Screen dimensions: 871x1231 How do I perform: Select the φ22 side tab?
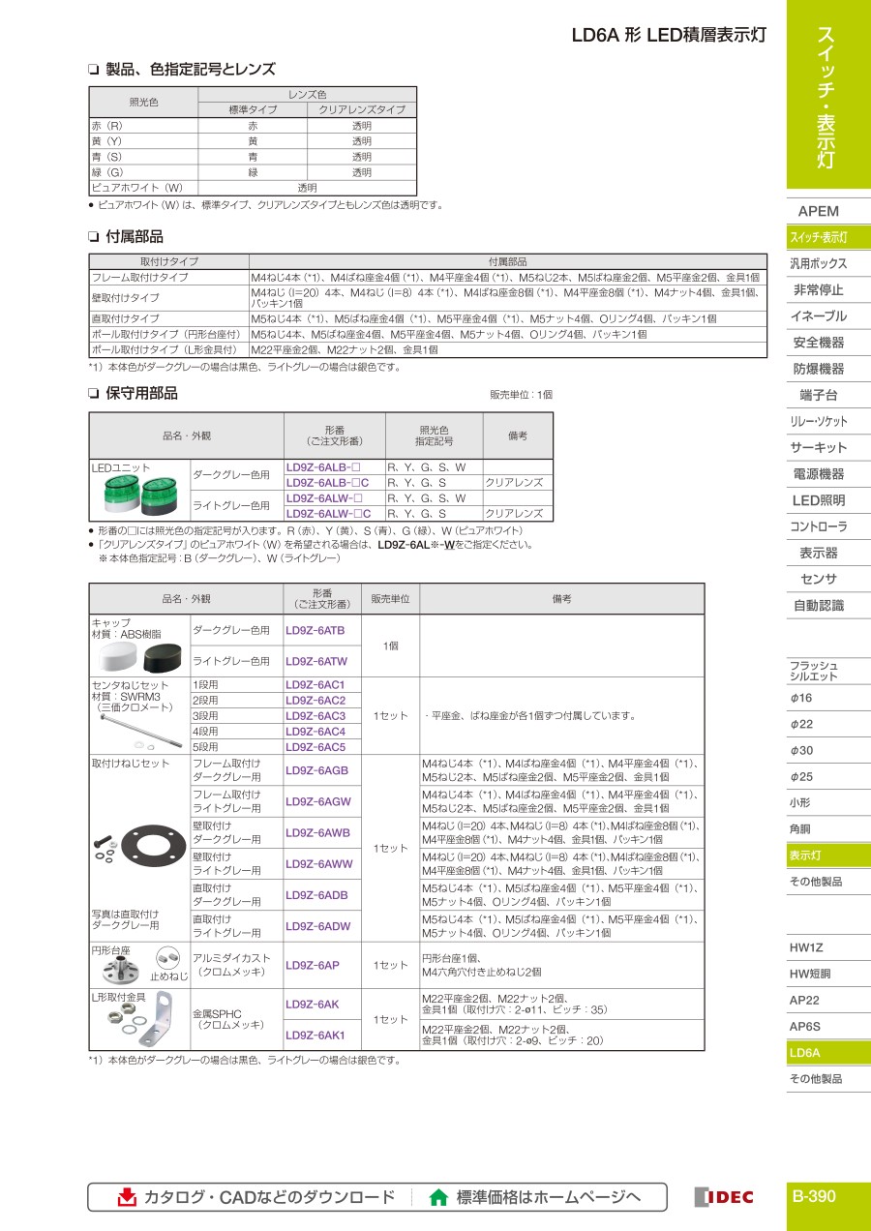point(801,724)
